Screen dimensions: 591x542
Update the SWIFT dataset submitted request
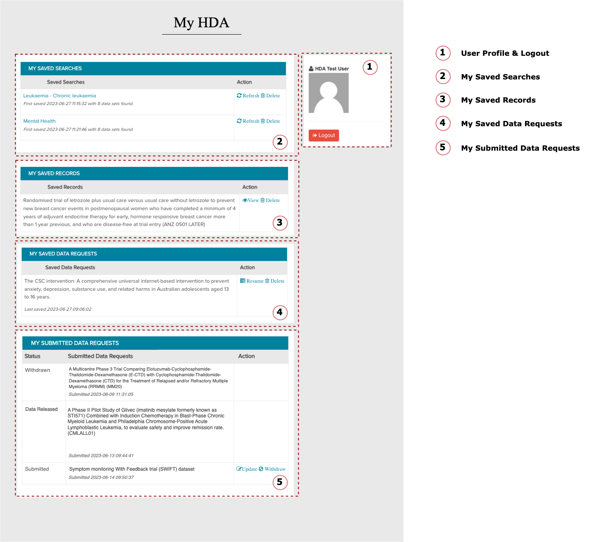247,469
